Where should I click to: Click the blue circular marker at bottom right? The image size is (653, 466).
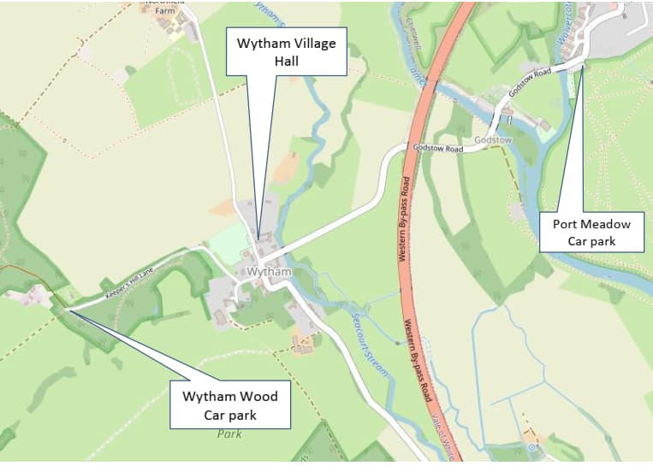[531, 448]
